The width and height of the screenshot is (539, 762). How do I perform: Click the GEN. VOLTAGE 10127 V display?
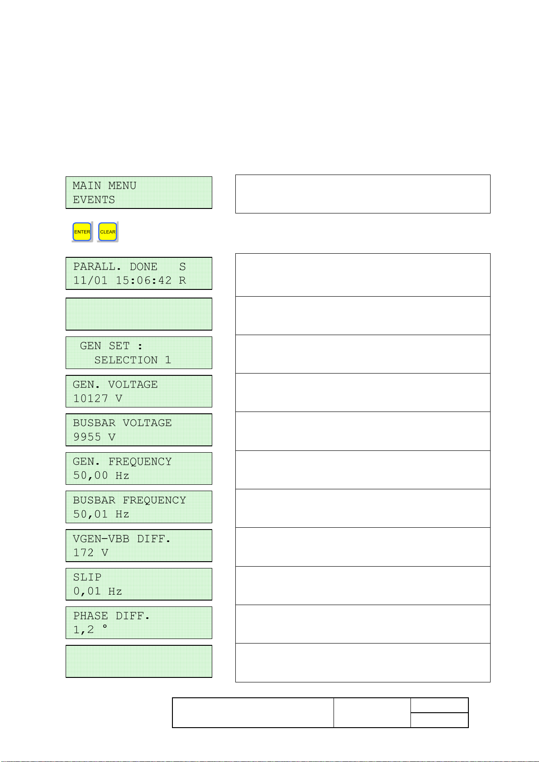[x=139, y=391]
